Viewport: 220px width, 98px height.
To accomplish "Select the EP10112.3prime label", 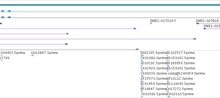I will coord(180,79).
